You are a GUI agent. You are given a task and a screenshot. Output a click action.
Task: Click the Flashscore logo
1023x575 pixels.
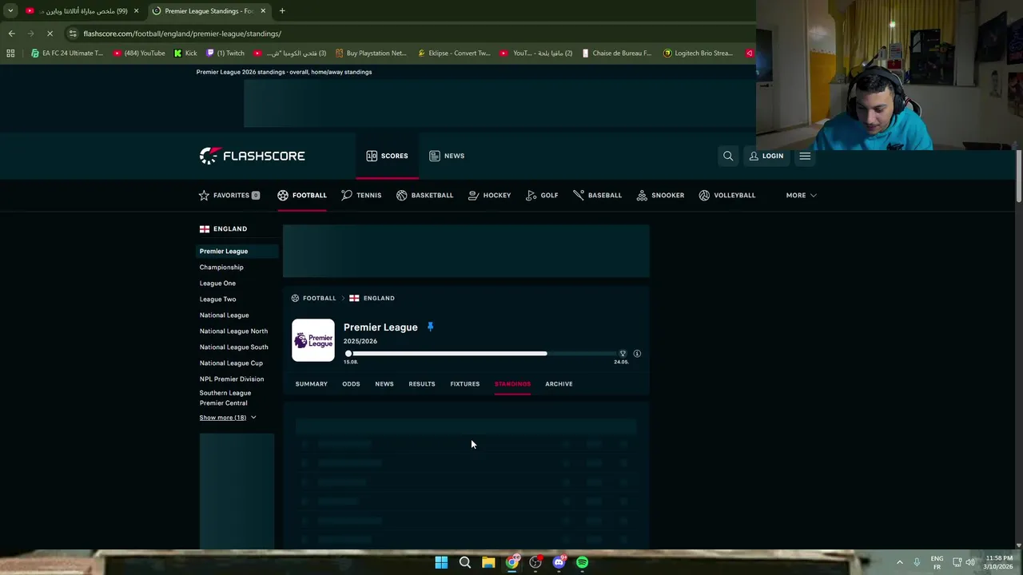pos(252,156)
